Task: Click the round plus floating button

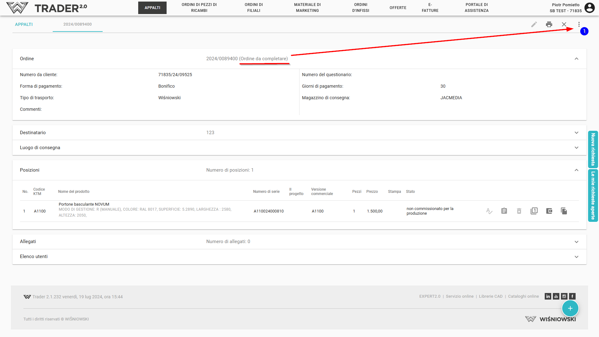Action: tap(570, 308)
